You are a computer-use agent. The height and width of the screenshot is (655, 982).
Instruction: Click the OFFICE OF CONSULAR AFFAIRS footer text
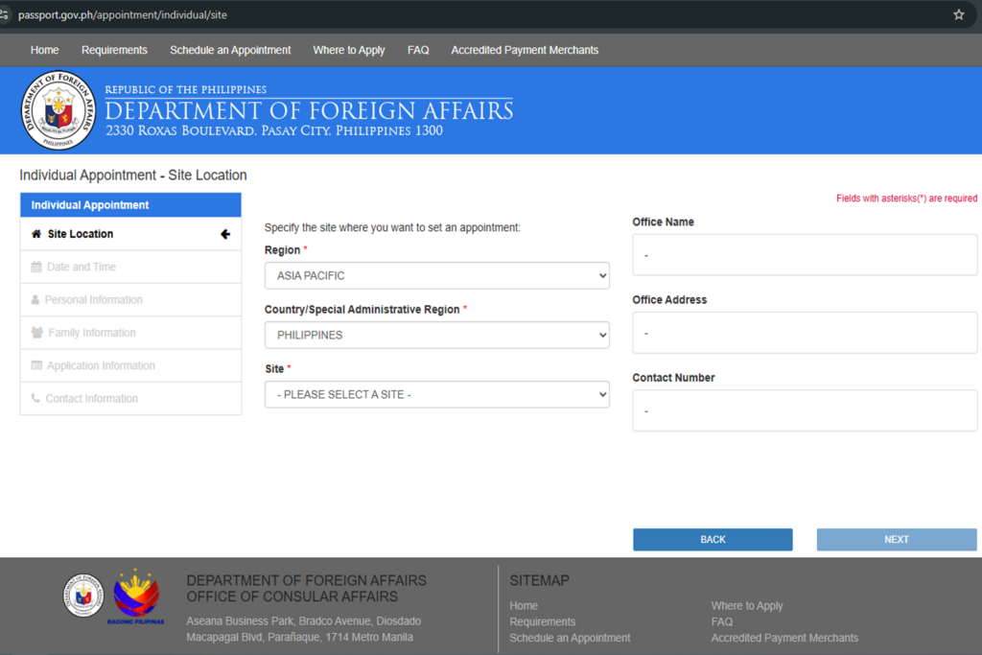(292, 597)
